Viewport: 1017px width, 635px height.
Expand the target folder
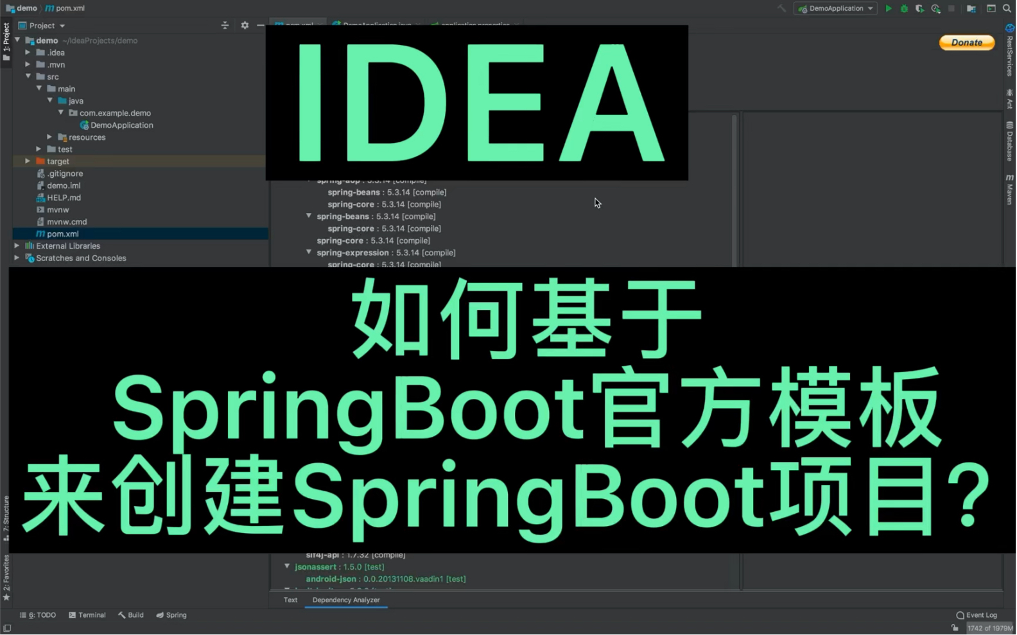(x=28, y=161)
